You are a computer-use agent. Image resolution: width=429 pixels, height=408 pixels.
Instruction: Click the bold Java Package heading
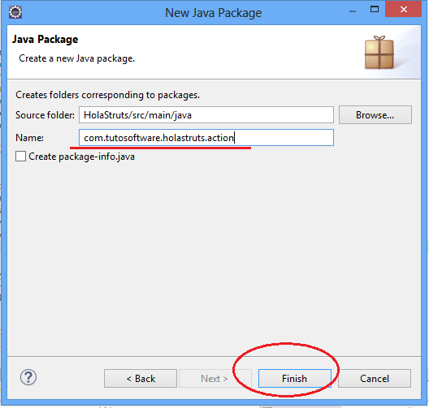tap(45, 40)
